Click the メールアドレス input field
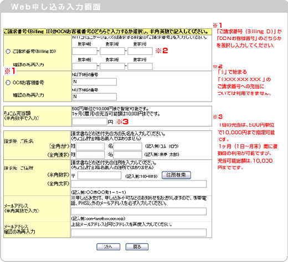The width and height of the screenshot is (288, 262). point(138,211)
